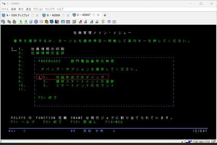This screenshot has width=217, height=145.
Task: Show the keypad grid icon
Action: click(114, 22)
